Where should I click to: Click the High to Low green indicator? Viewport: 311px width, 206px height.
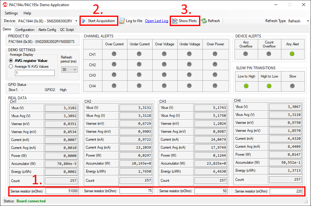(x=269, y=86)
